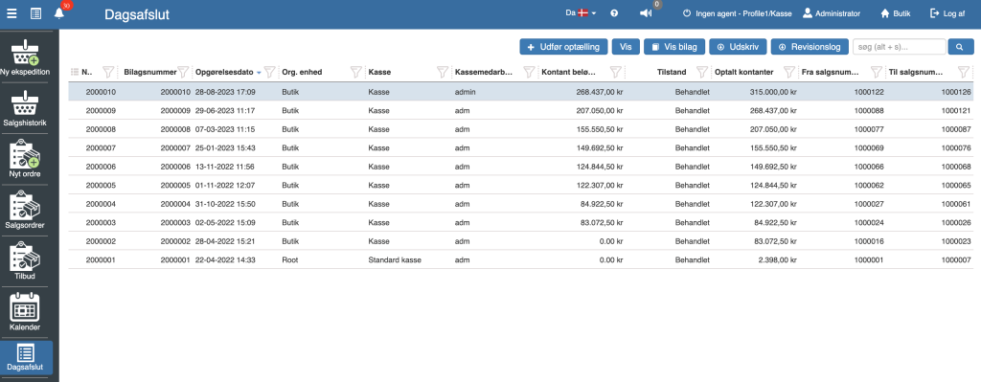
Task: Click the help question mark icon
Action: (614, 13)
